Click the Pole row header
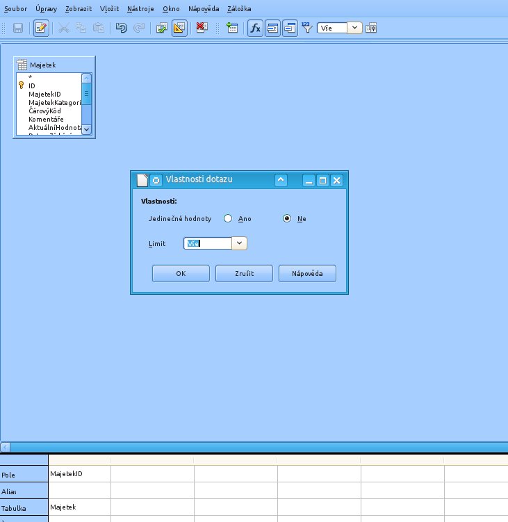The image size is (508, 522). tap(24, 474)
